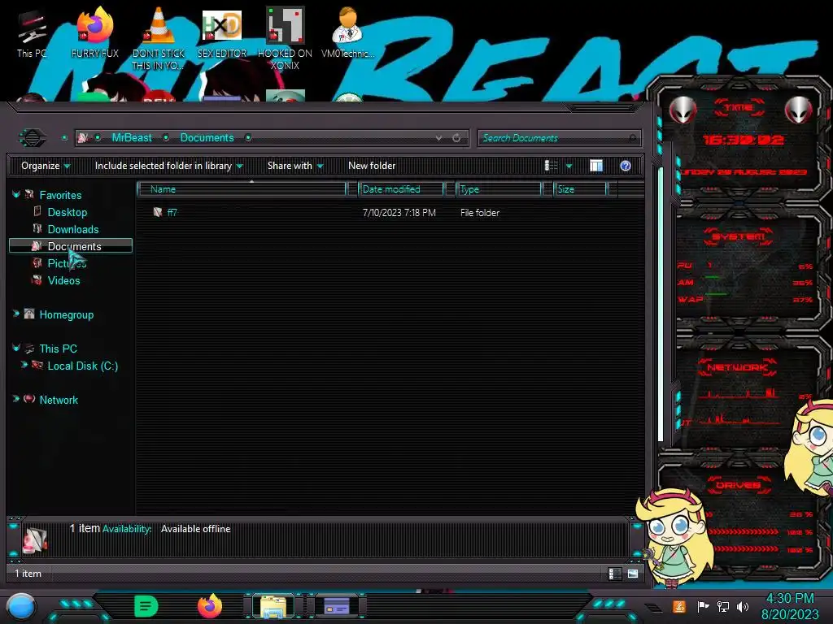Click the MrBeast breadcrumb

click(x=132, y=137)
